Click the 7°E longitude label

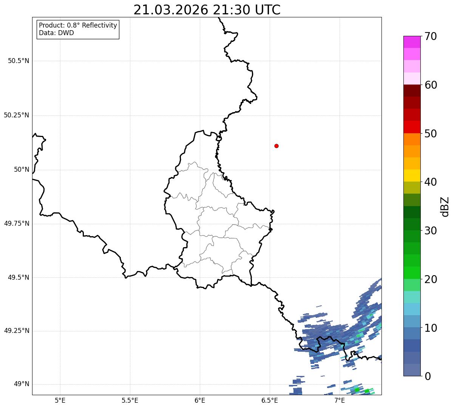point(340,400)
